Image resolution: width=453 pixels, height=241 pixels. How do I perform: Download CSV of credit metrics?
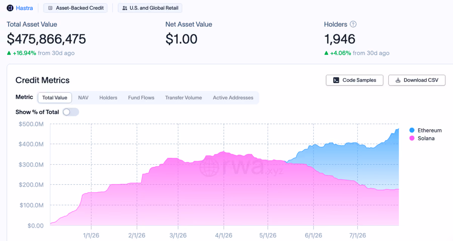(417, 80)
